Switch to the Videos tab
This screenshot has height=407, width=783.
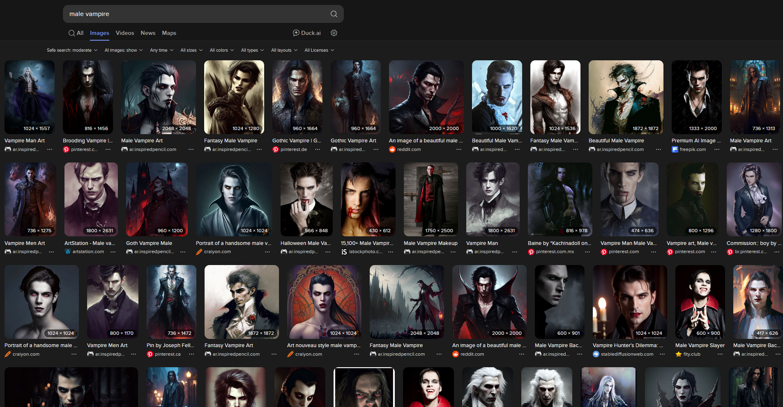point(125,33)
